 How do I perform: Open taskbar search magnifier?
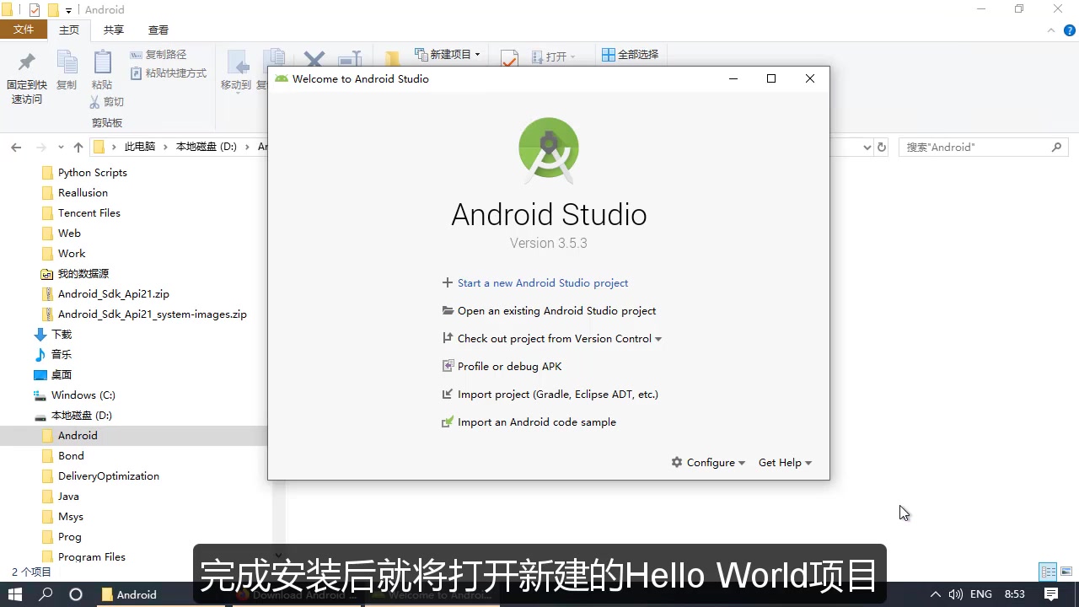(x=46, y=594)
